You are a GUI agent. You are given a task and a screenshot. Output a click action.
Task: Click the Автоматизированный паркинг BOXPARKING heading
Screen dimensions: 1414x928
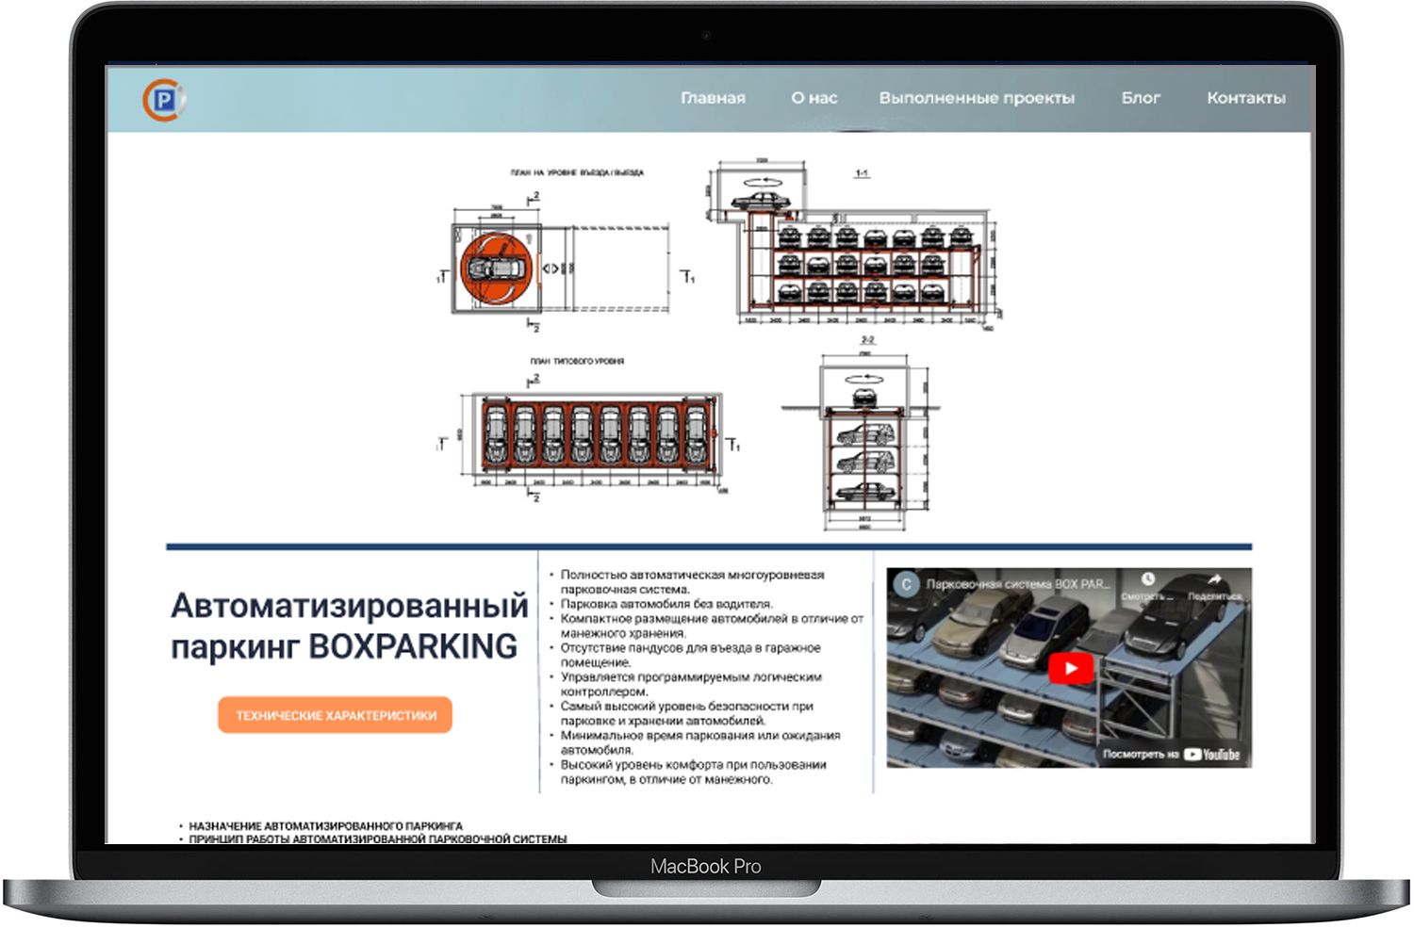349,626
